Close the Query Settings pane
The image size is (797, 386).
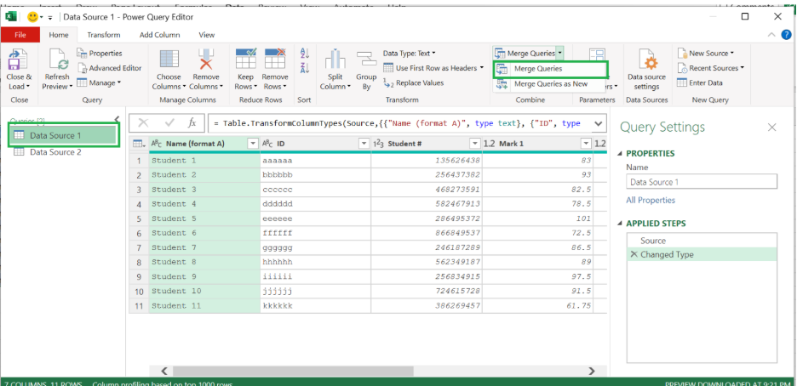pyautogui.click(x=771, y=128)
